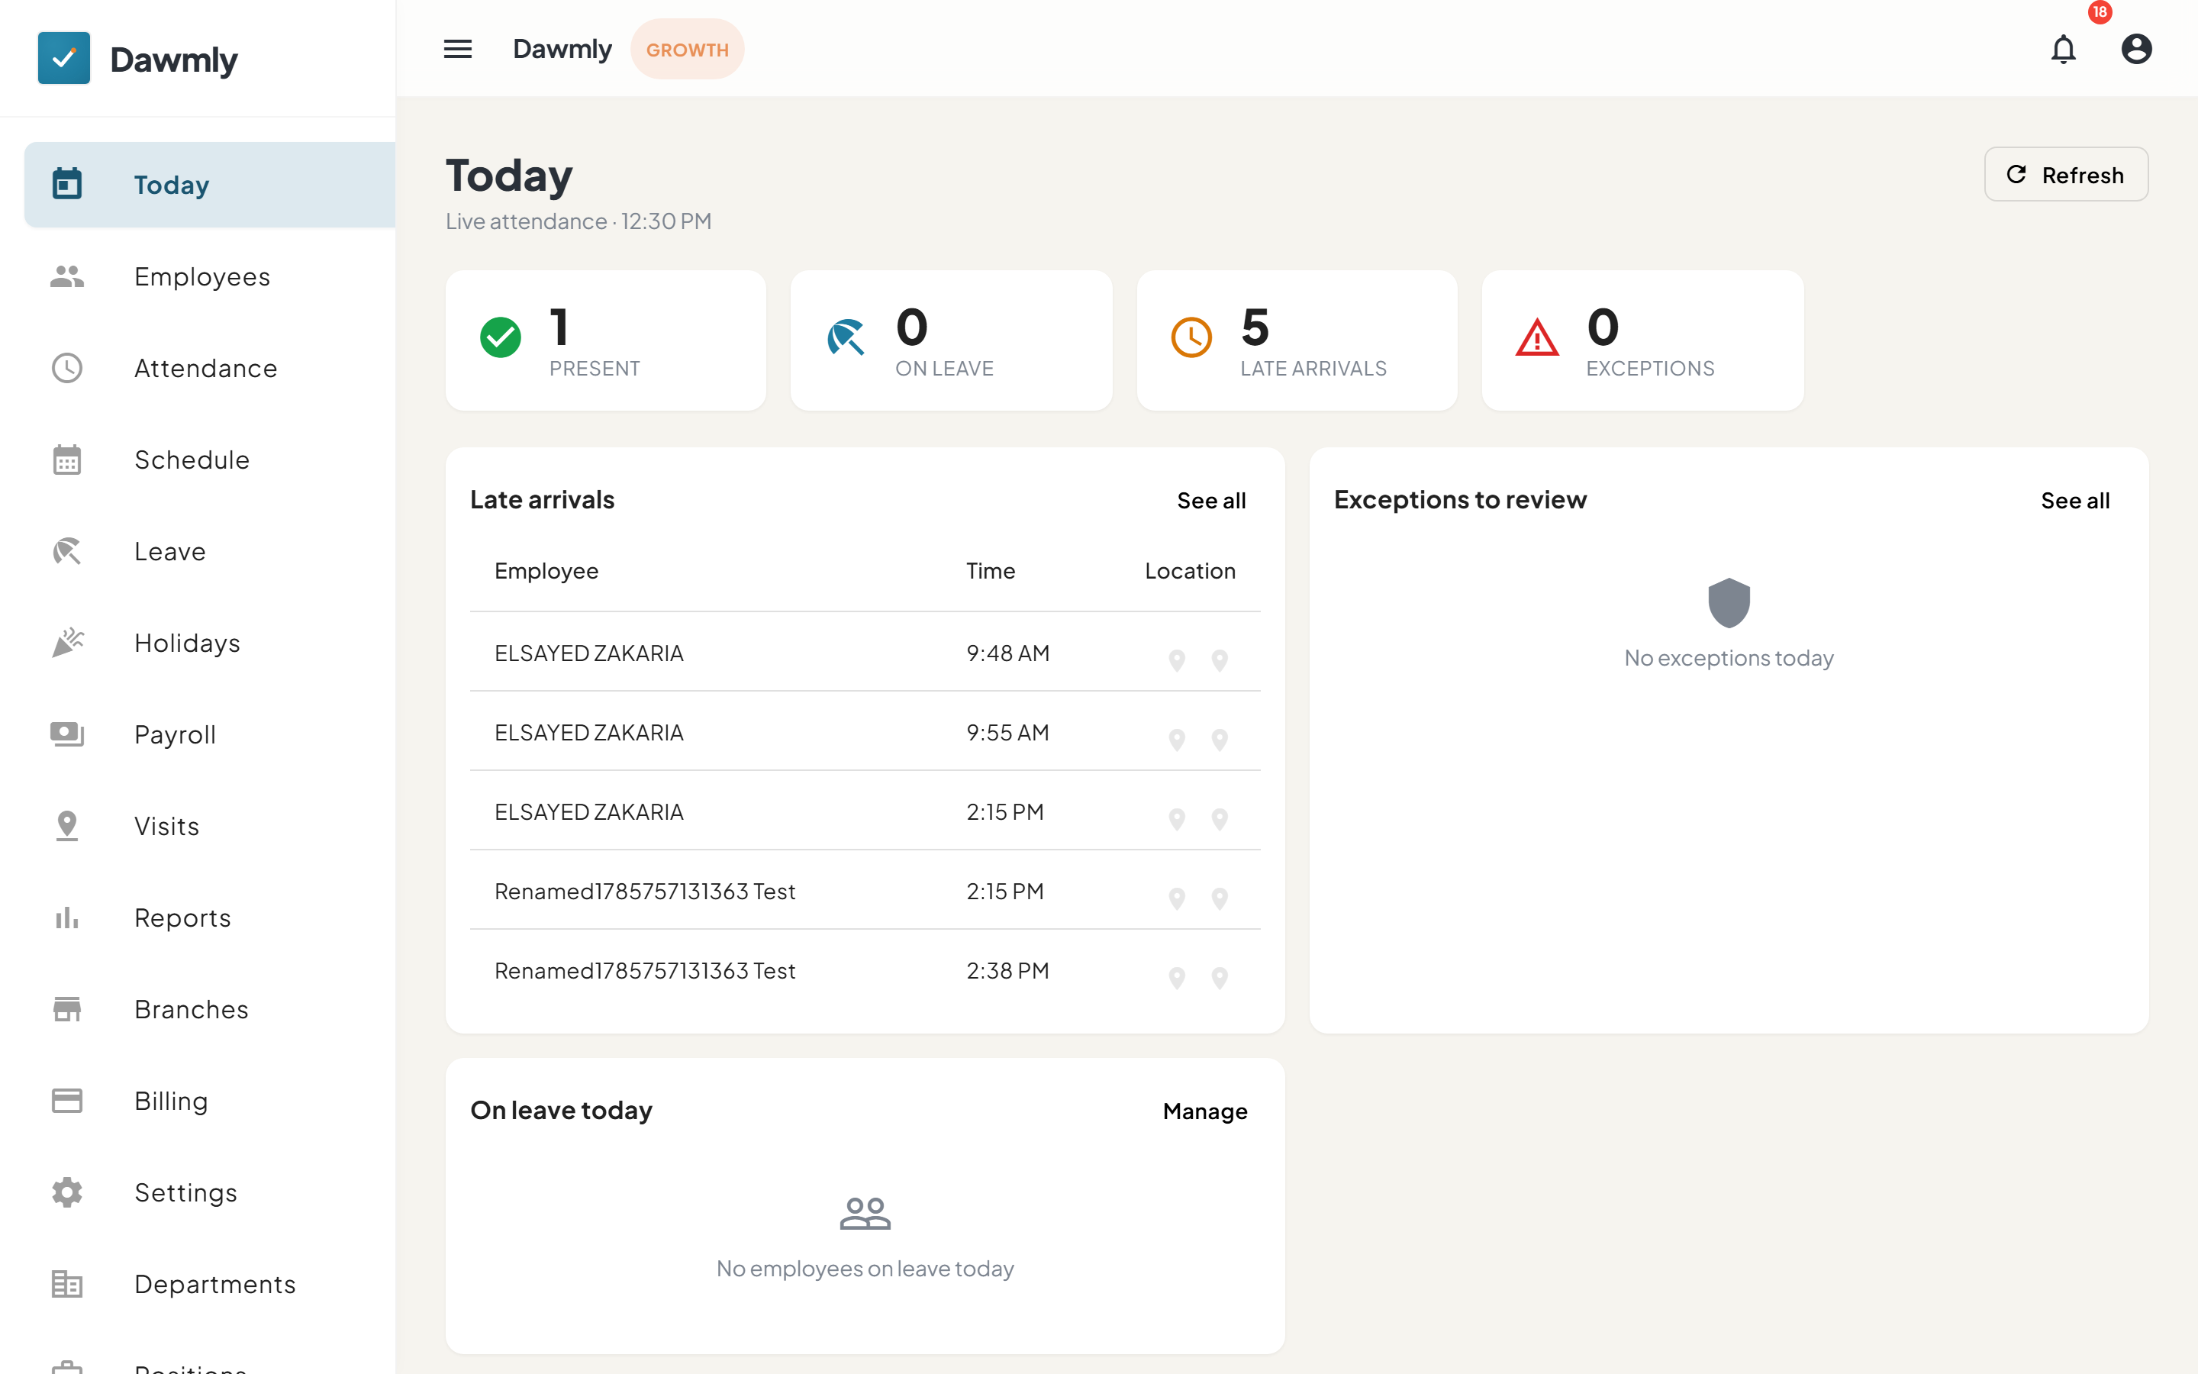The width and height of the screenshot is (2198, 1374).
Task: Select ELSAYED ZAKARIA in the 9:48 AM row
Action: pyautogui.click(x=588, y=653)
